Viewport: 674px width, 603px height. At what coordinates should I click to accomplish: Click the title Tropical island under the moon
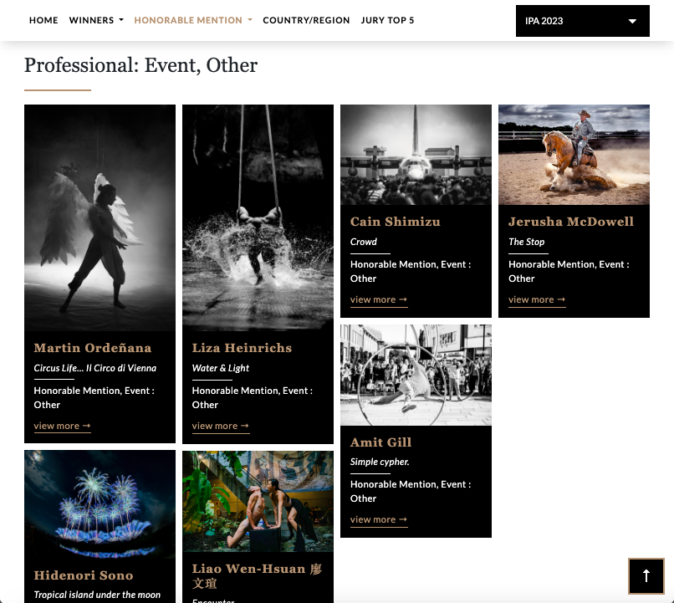tap(97, 595)
